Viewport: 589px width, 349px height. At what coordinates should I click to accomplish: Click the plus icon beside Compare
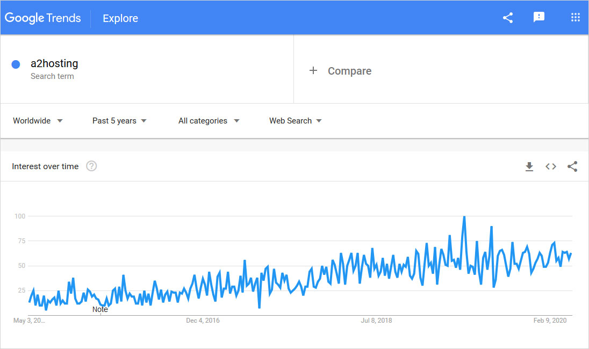click(x=313, y=71)
